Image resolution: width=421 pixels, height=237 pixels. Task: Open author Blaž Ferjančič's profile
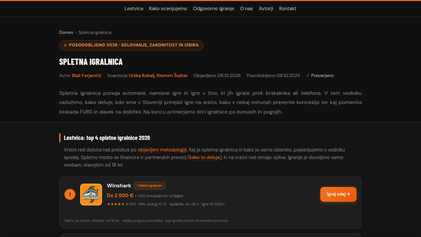coord(87,75)
